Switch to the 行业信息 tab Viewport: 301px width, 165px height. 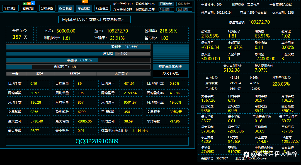click(102, 8)
